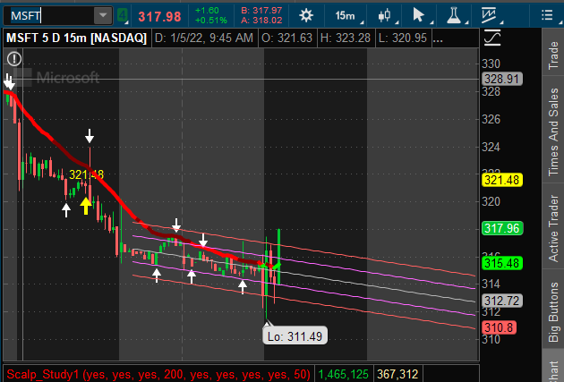This screenshot has width=564, height=382.
Task: Click the 328.91 price label on axis
Action: tap(501, 79)
